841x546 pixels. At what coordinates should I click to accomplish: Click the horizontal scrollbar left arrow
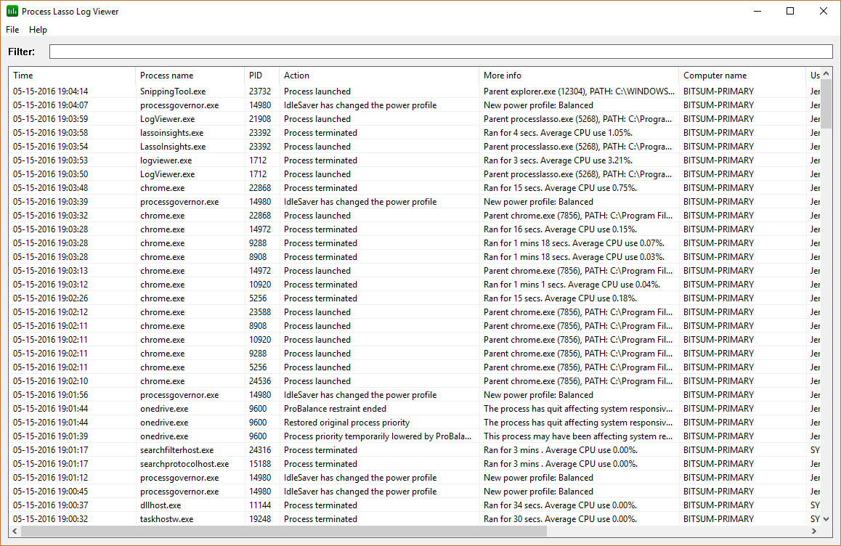(x=15, y=531)
